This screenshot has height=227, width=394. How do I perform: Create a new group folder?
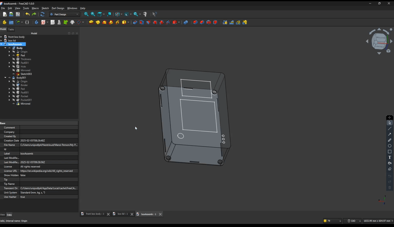click(11, 22)
